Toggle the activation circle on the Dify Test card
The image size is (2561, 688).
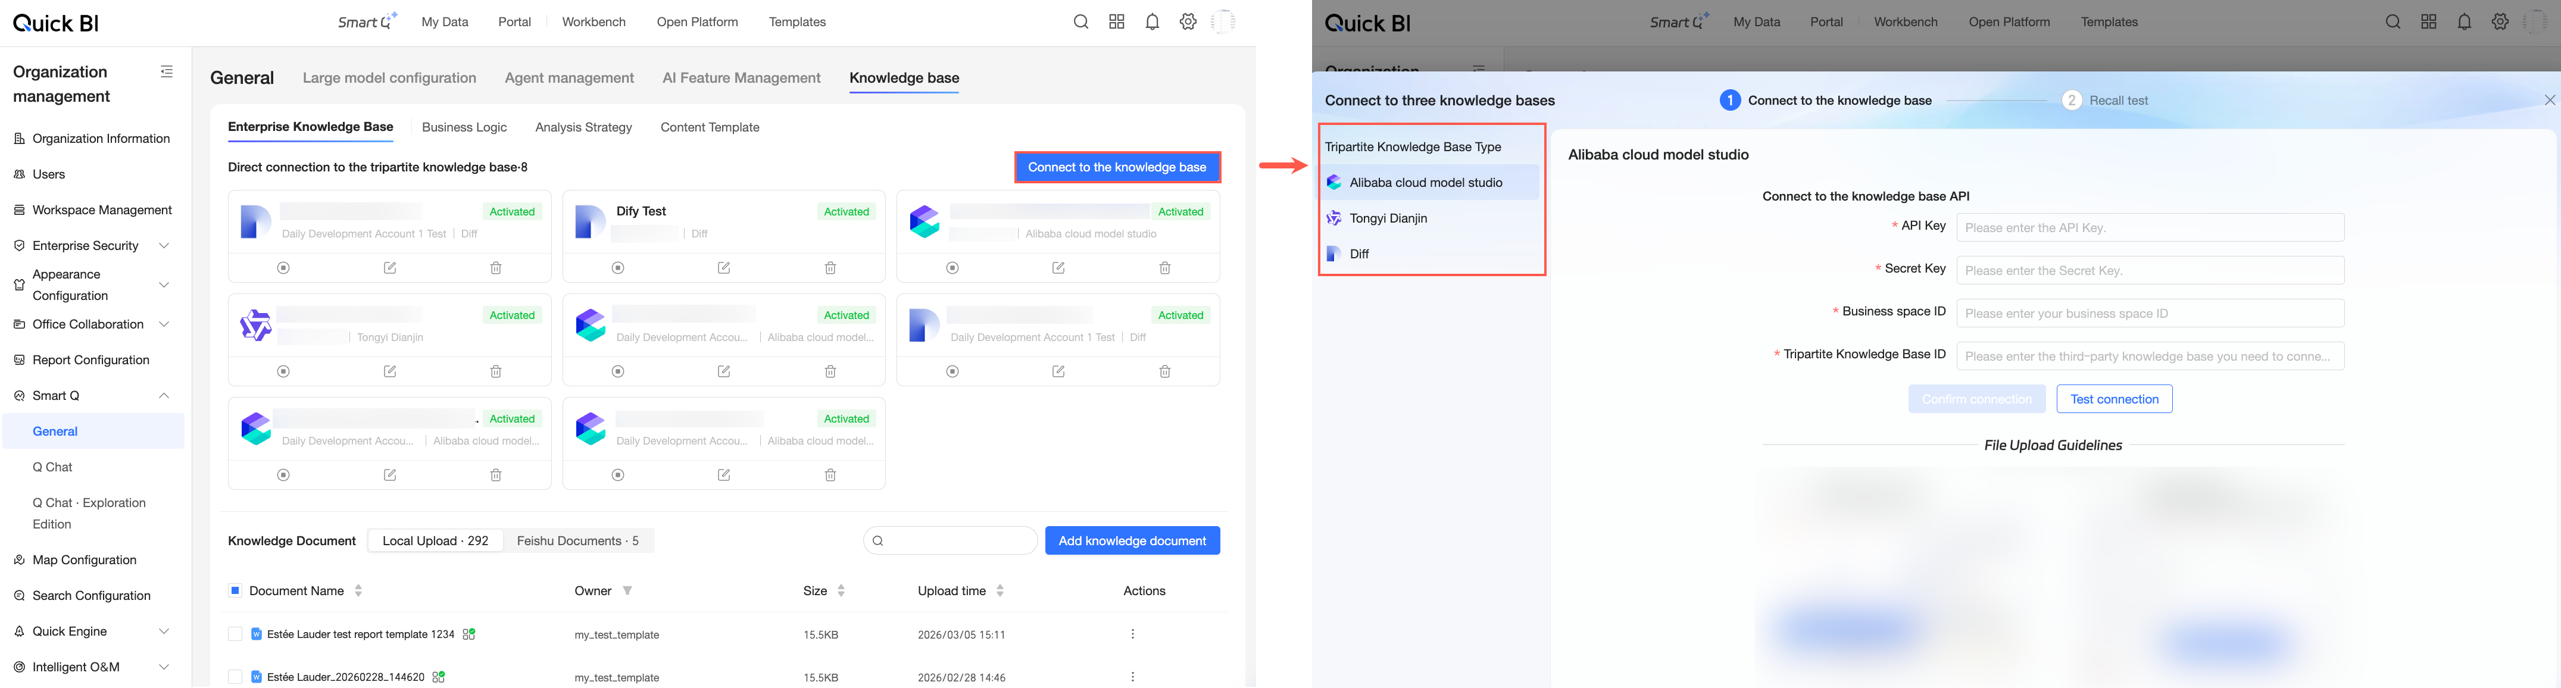coord(619,268)
